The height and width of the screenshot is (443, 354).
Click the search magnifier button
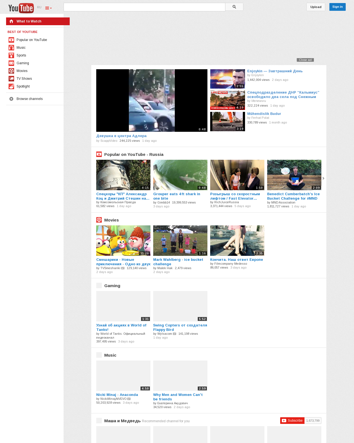coord(234,7)
